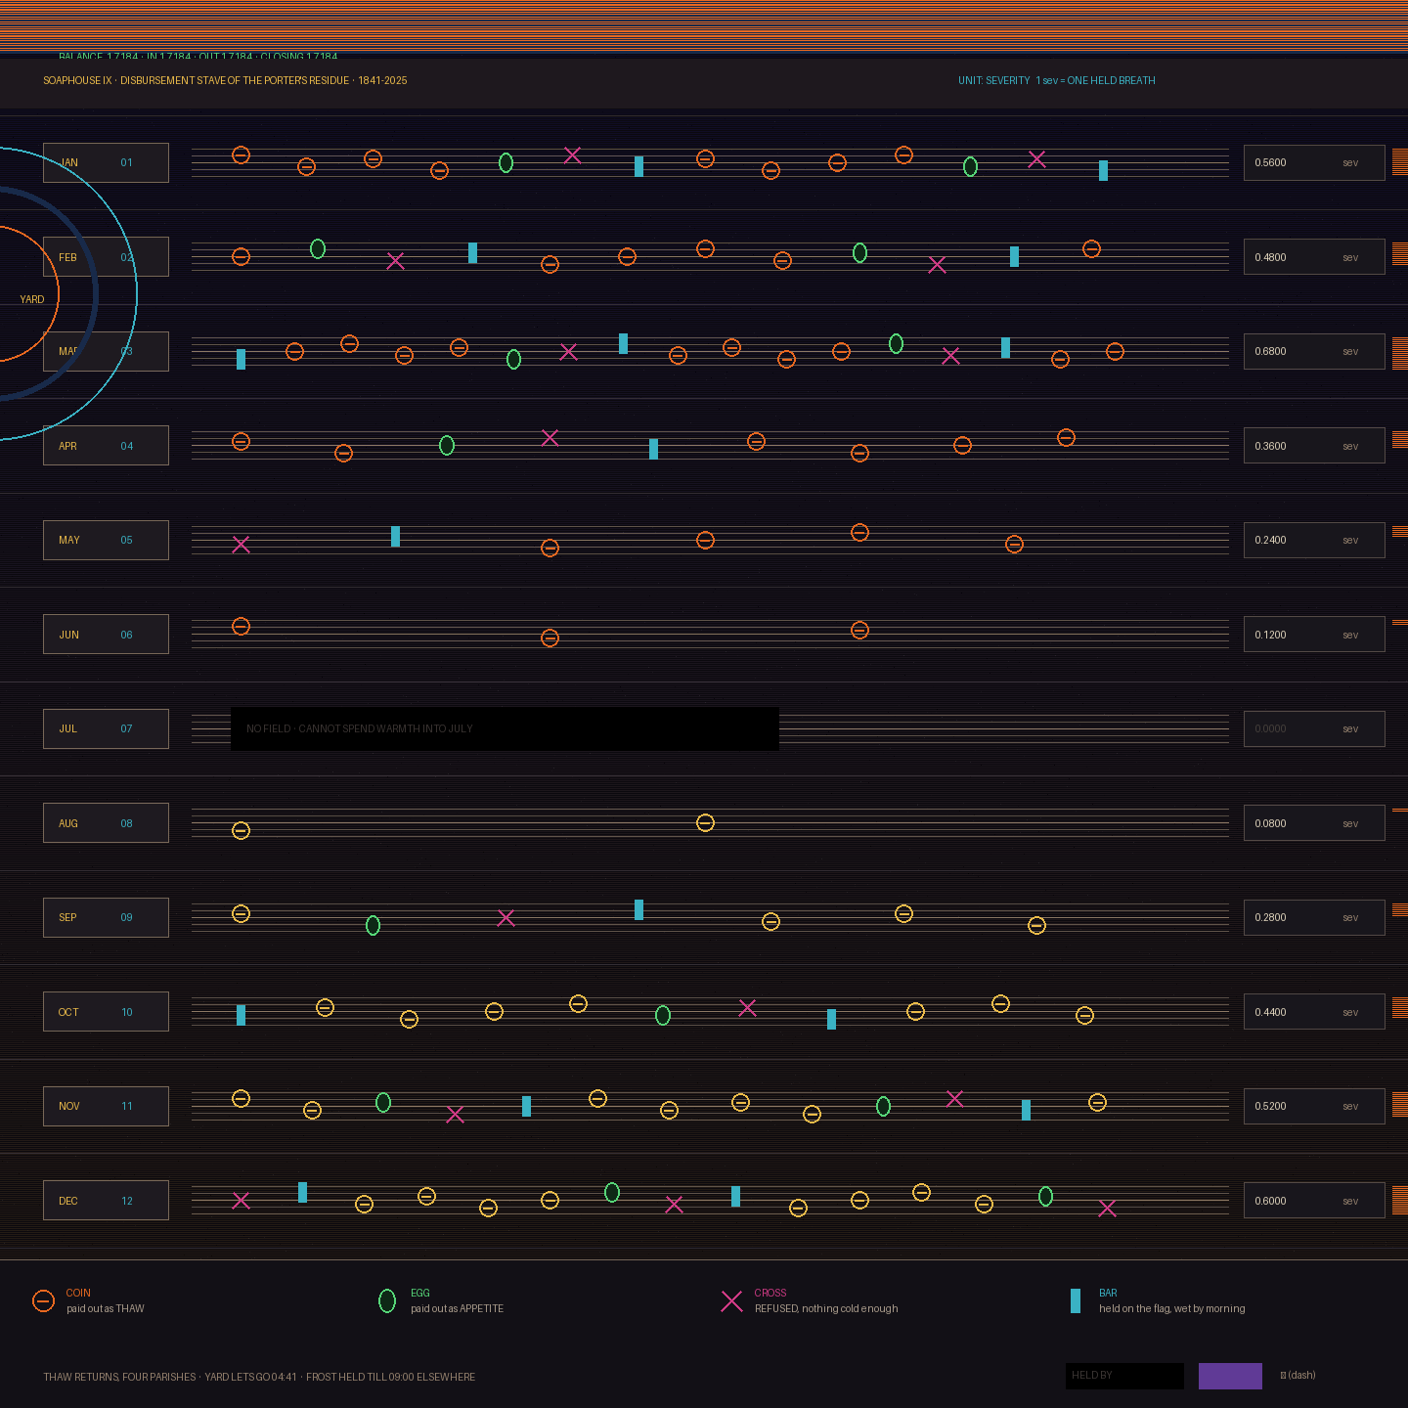
Task: Click the SOAPHOUSE IX disbursement stave title
Action: tap(225, 81)
